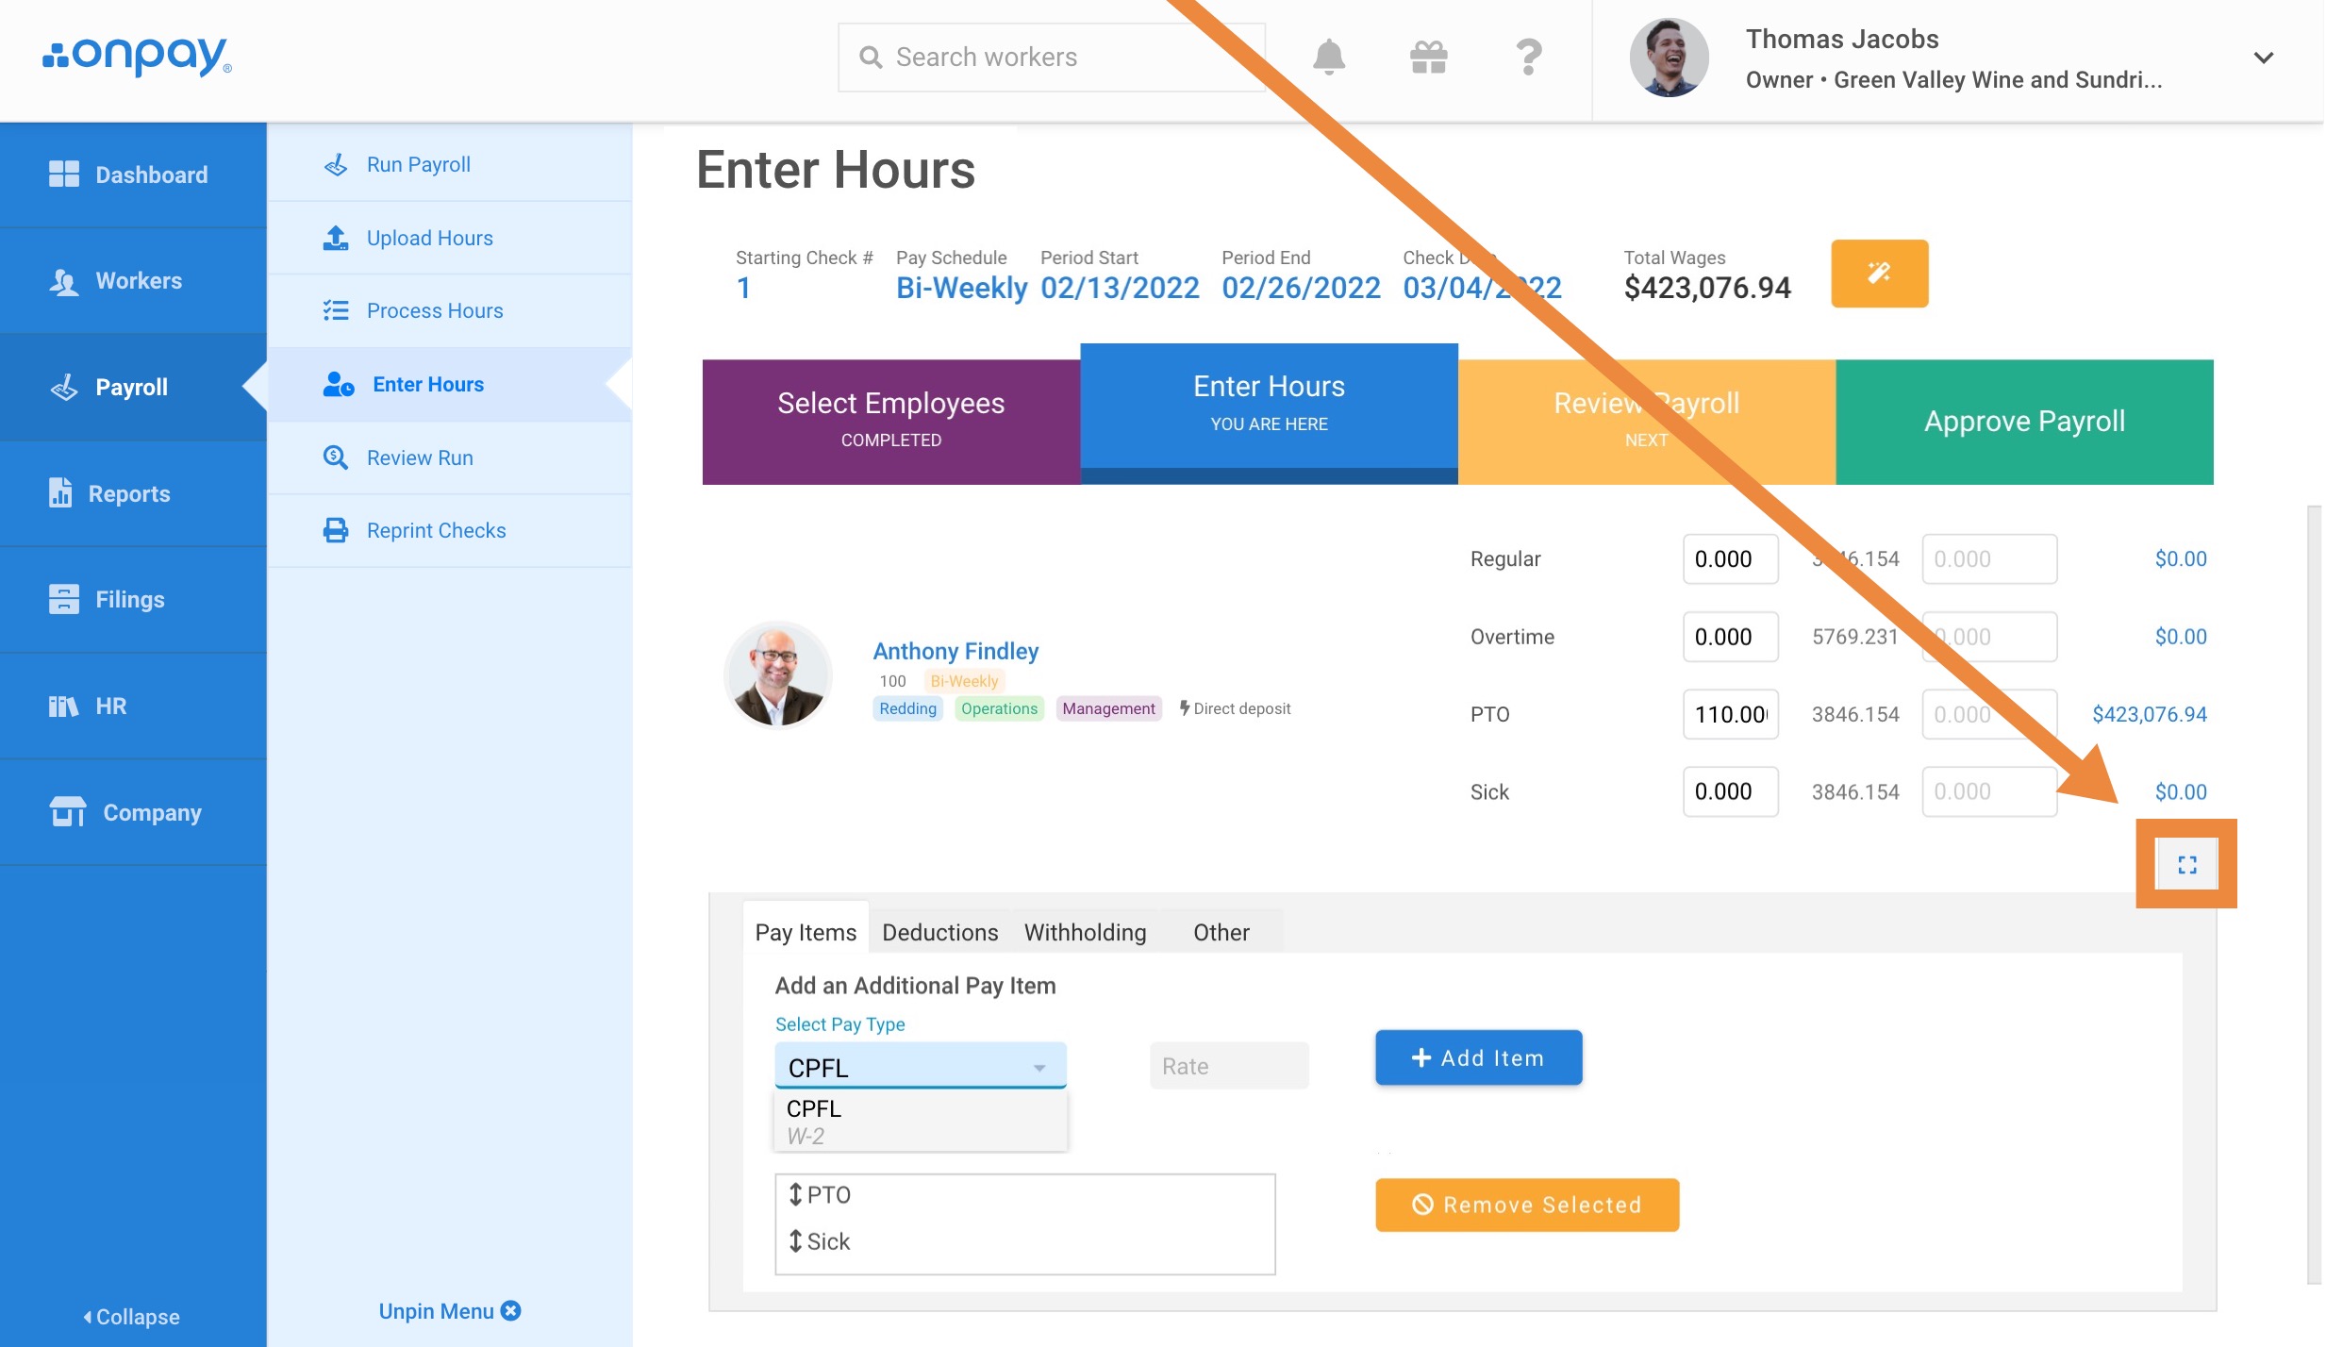The height and width of the screenshot is (1347, 2326).
Task: Click the orange magic wand button
Action: tap(1879, 274)
